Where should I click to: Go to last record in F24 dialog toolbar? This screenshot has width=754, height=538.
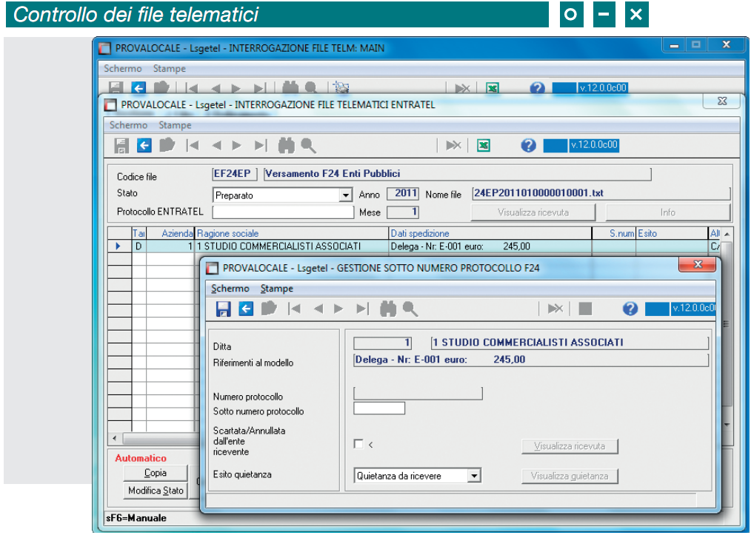(362, 309)
